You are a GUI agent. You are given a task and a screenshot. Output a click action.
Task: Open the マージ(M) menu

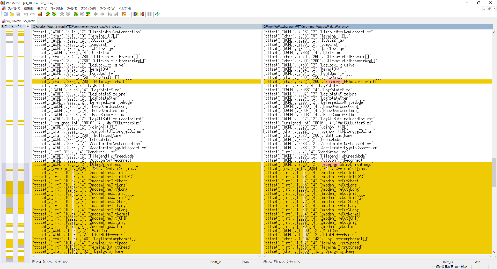[x=57, y=9]
